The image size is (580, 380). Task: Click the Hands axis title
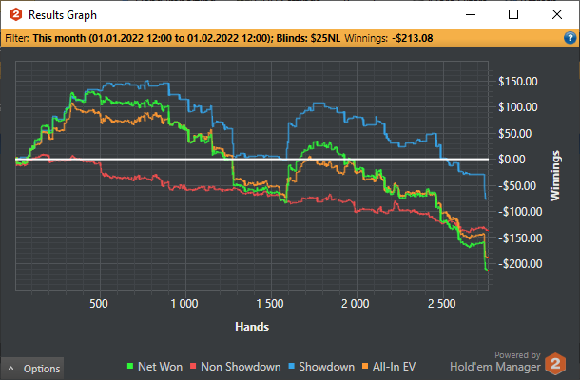252,327
